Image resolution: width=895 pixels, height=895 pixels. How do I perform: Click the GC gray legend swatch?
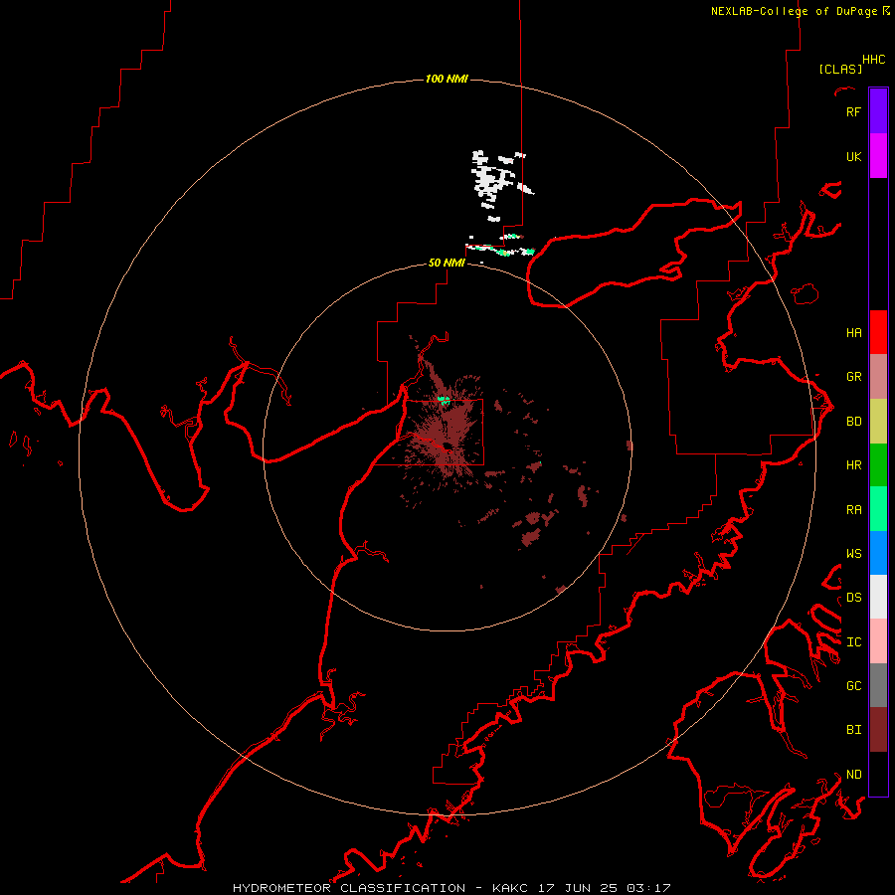[x=878, y=685]
